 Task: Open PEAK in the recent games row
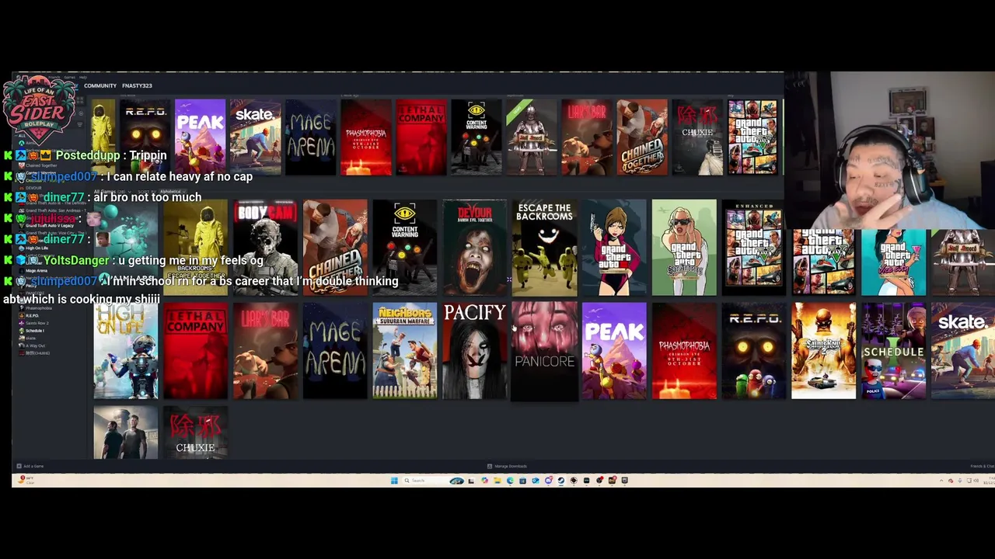pos(201,137)
